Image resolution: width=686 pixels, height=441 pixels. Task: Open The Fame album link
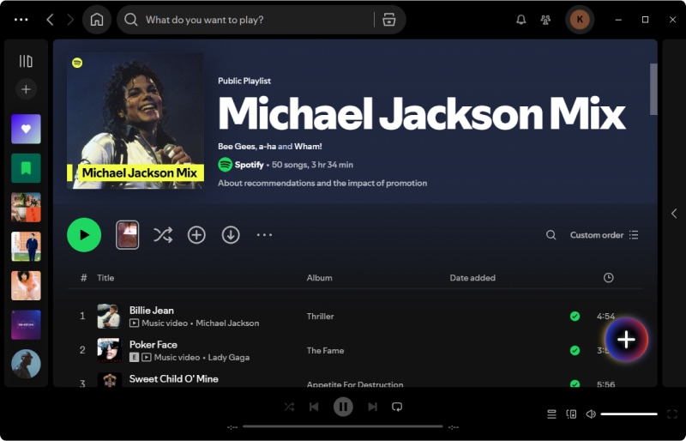(325, 350)
